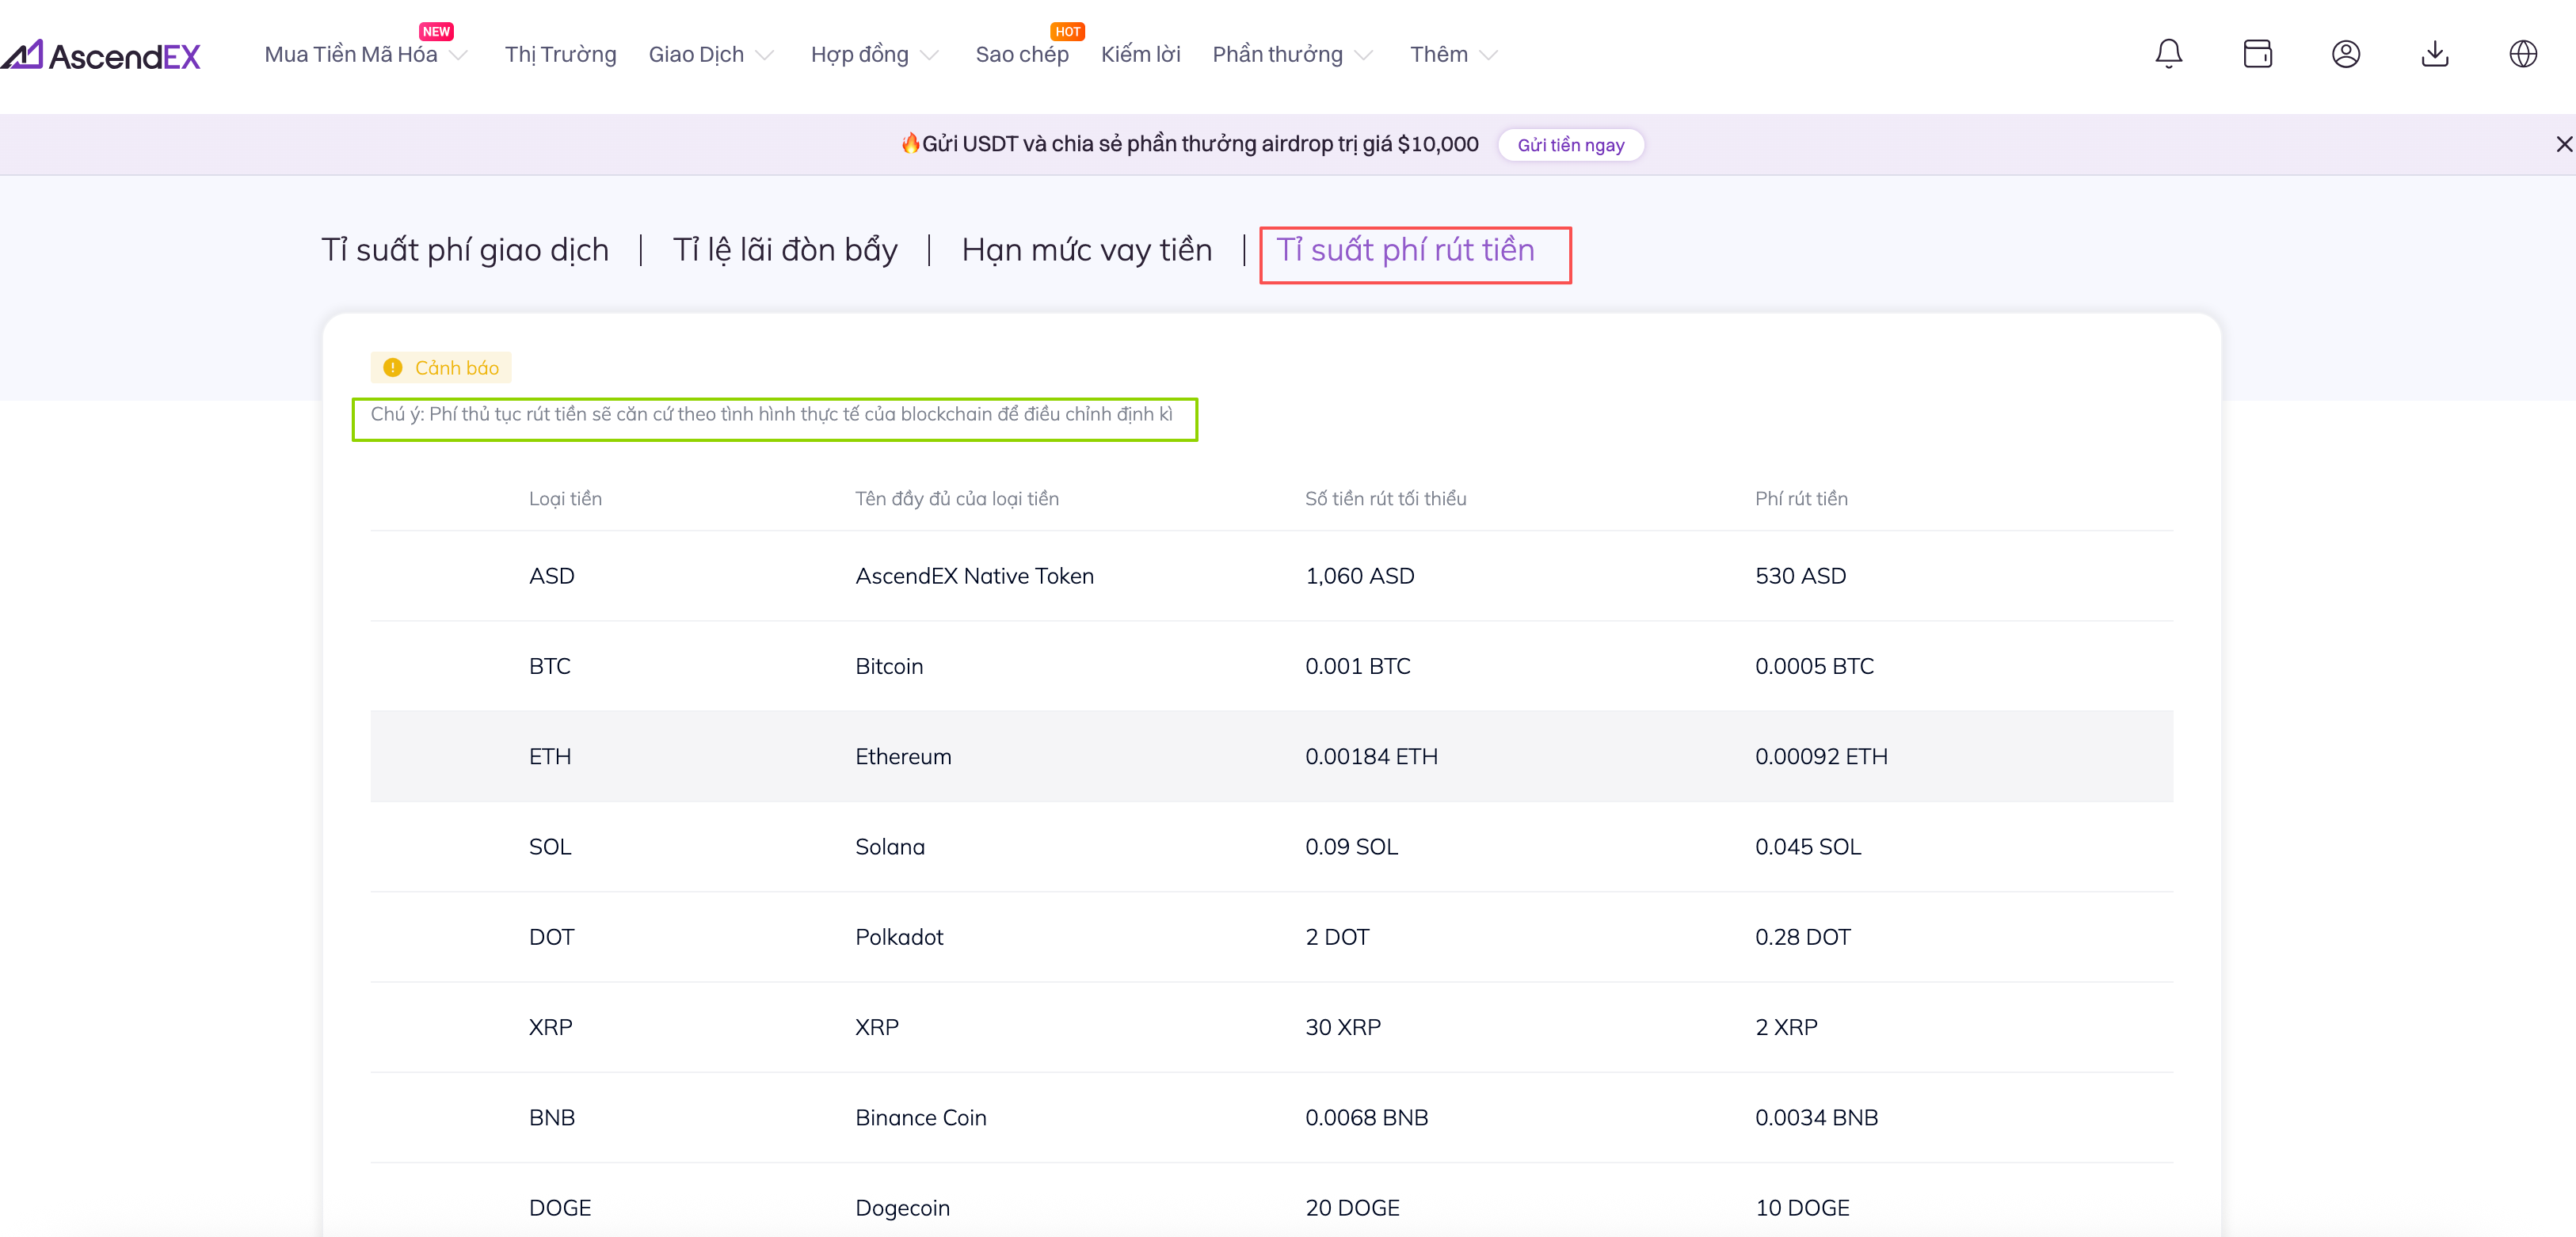Click the Gửi tiền ngay button
Screen dimensions: 2576x1237
click(x=1570, y=145)
